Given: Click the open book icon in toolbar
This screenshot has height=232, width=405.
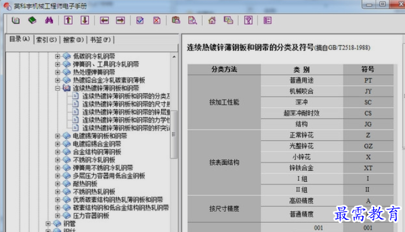Looking at the screenshot, I should [x=16, y=20].
